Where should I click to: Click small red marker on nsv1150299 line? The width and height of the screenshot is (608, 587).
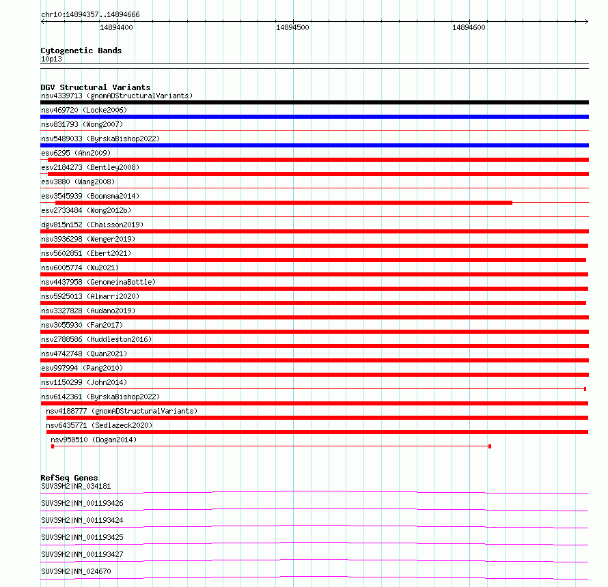[585, 389]
